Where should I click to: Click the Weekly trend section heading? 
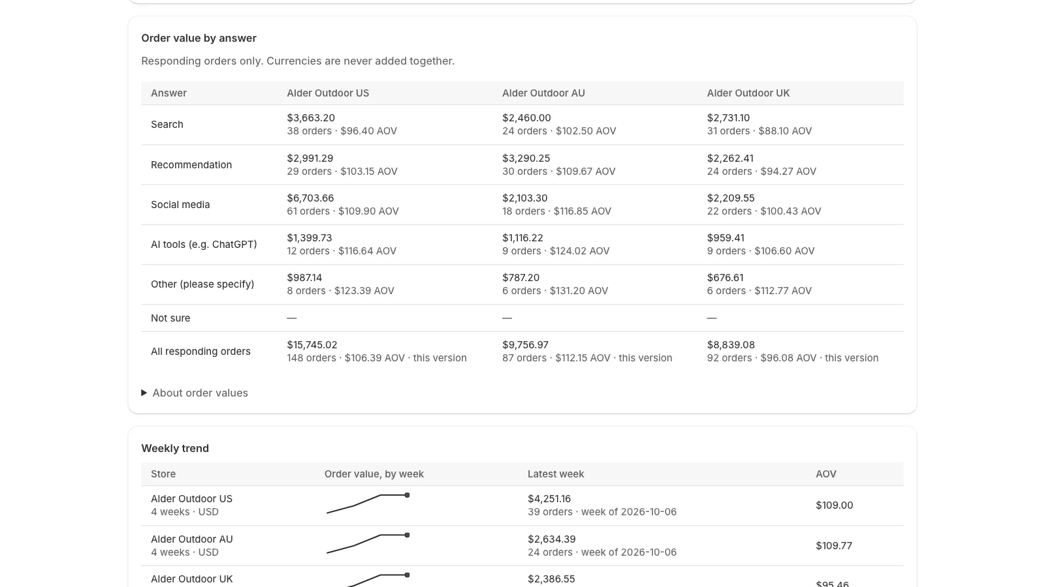[x=175, y=449]
